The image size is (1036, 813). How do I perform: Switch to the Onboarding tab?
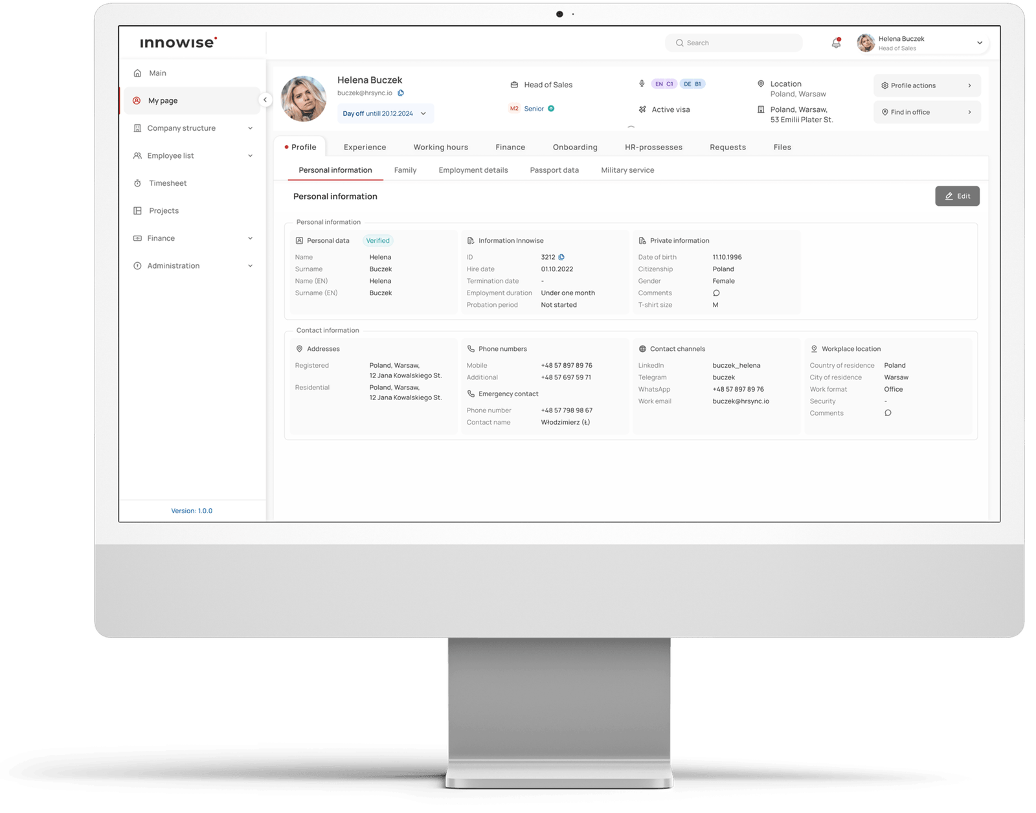coord(574,147)
